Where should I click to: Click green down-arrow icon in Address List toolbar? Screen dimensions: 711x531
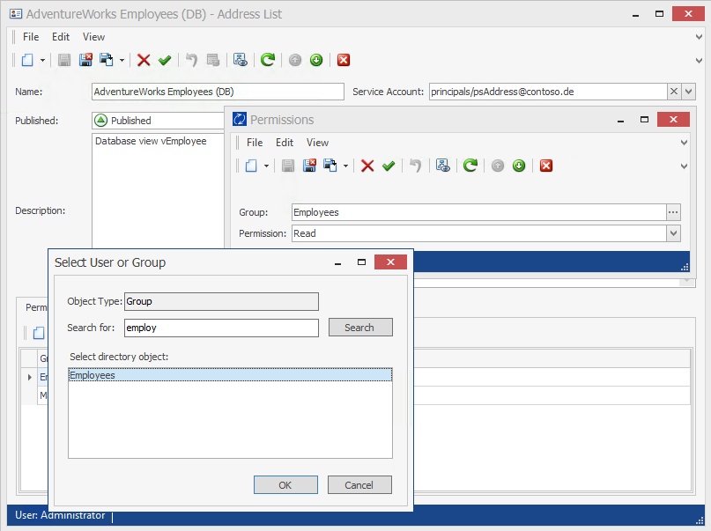point(316,60)
